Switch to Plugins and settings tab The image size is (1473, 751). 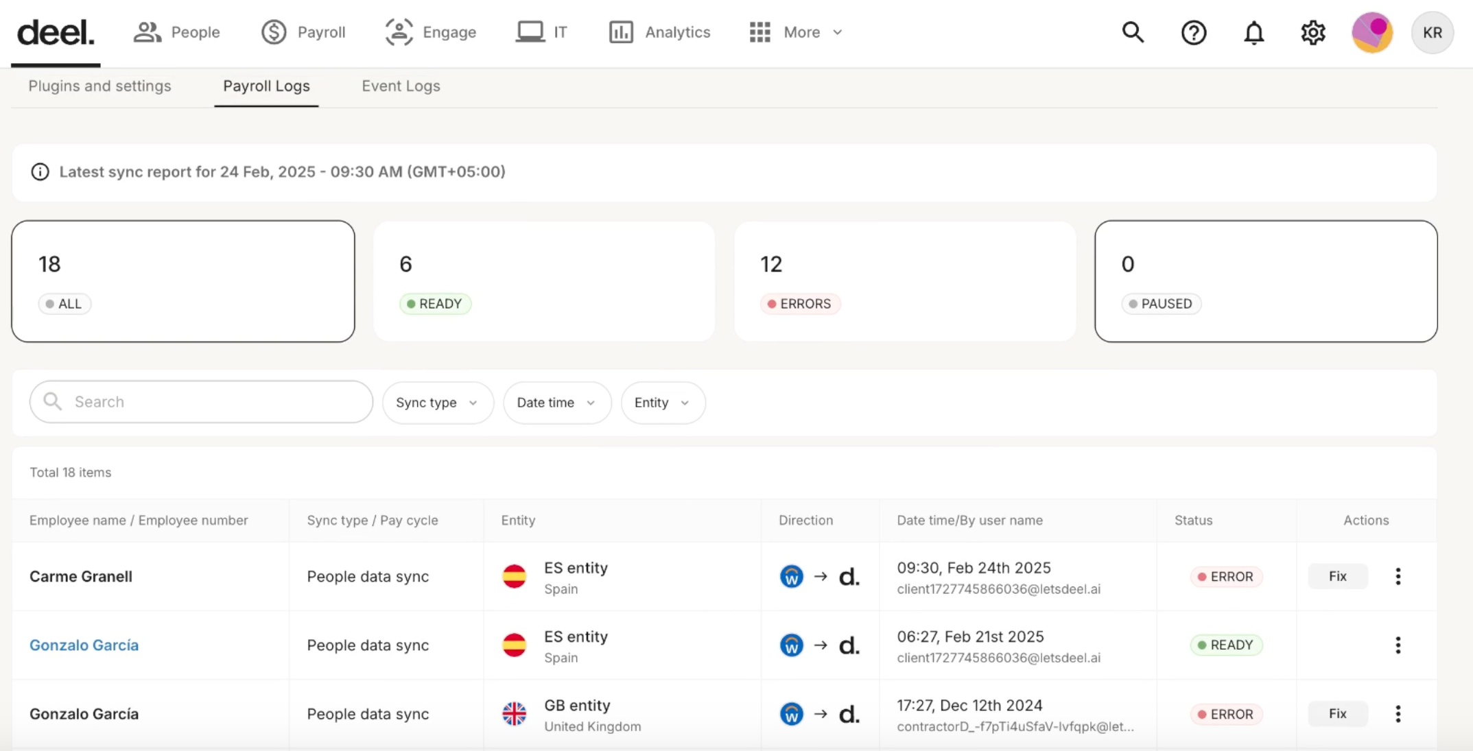[99, 86]
